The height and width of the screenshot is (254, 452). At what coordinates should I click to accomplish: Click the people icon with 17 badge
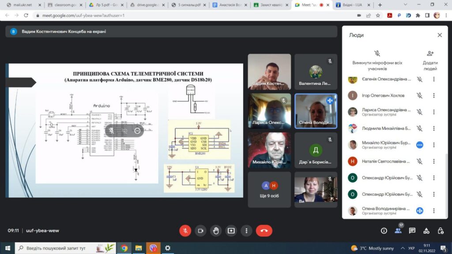[398, 231]
